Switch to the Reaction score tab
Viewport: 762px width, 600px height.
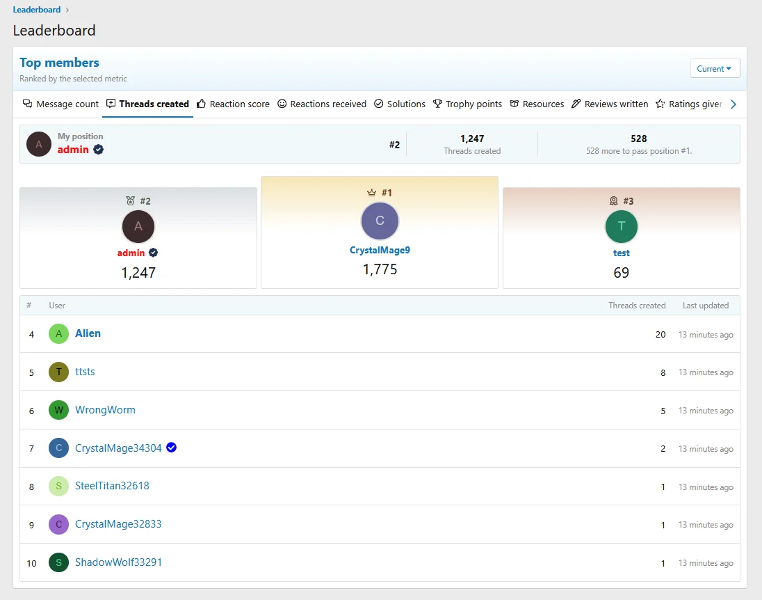point(233,104)
